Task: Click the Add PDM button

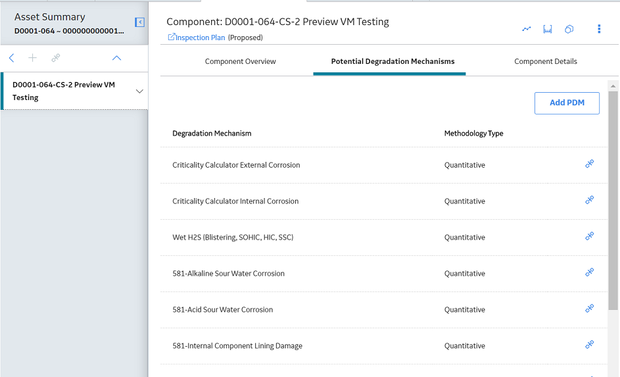Action: [567, 103]
